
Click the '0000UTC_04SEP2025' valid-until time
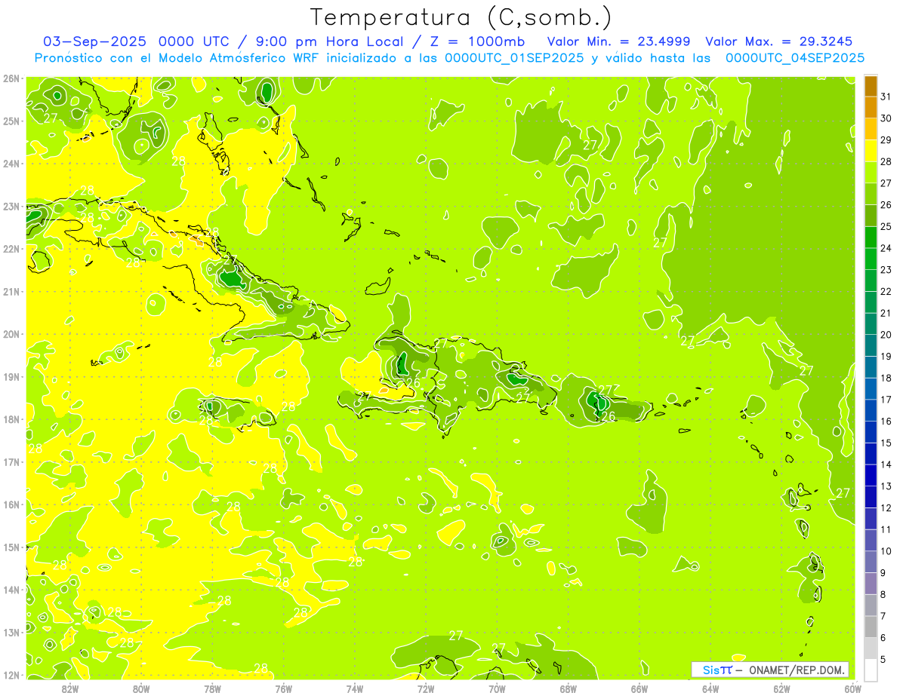pos(795,58)
